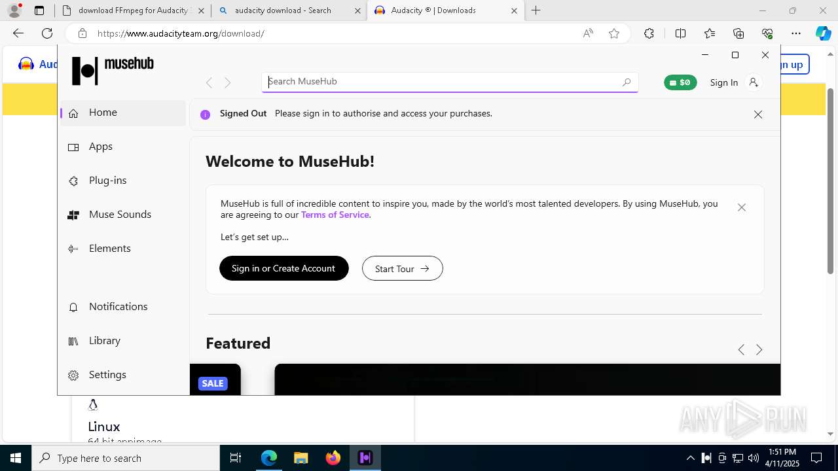Go back with MuseHub back arrow

tap(209, 82)
